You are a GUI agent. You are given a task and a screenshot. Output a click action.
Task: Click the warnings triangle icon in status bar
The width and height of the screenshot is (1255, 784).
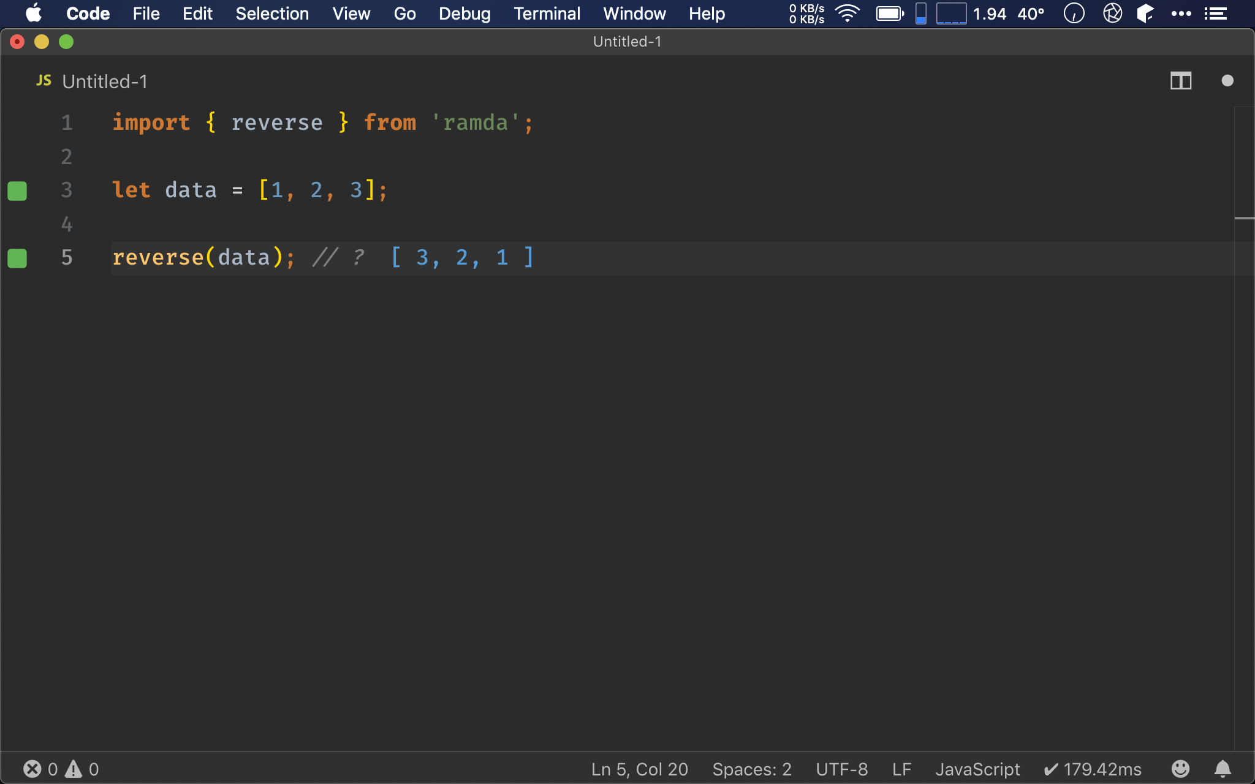74,769
